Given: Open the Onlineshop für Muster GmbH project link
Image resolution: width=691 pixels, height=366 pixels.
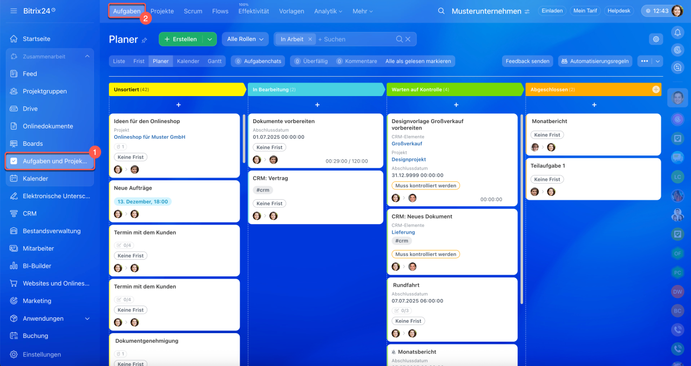Looking at the screenshot, I should (x=150, y=137).
